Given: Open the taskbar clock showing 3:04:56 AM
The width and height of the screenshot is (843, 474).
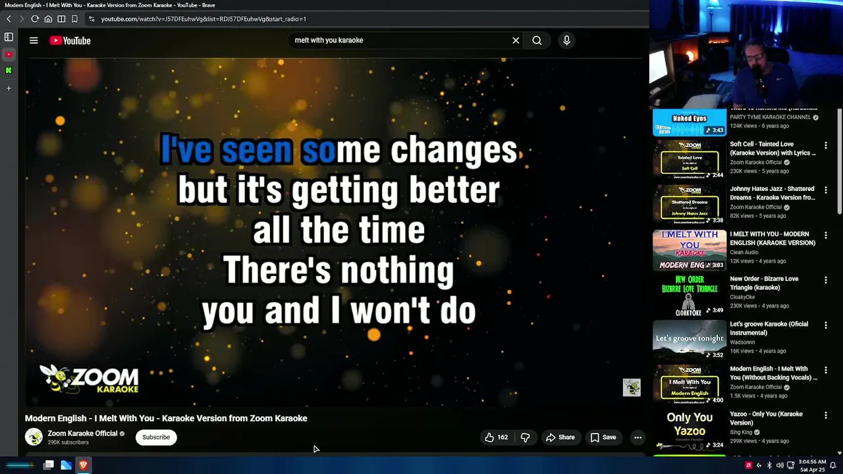Looking at the screenshot, I should click(813, 465).
